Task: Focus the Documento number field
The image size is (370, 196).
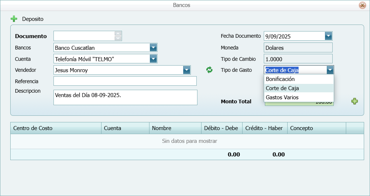Action: coord(84,36)
